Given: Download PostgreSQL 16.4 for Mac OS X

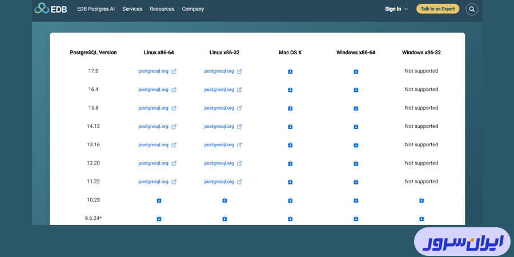Looking at the screenshot, I should tap(290, 90).
